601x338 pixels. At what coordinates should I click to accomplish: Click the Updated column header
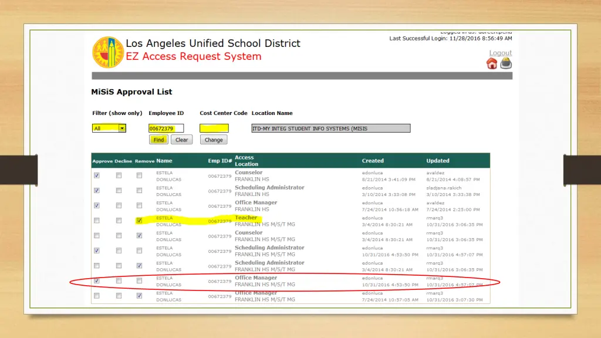point(438,161)
